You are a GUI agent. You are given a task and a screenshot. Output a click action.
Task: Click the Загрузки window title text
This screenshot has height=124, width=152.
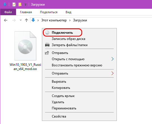click(x=38, y=4)
